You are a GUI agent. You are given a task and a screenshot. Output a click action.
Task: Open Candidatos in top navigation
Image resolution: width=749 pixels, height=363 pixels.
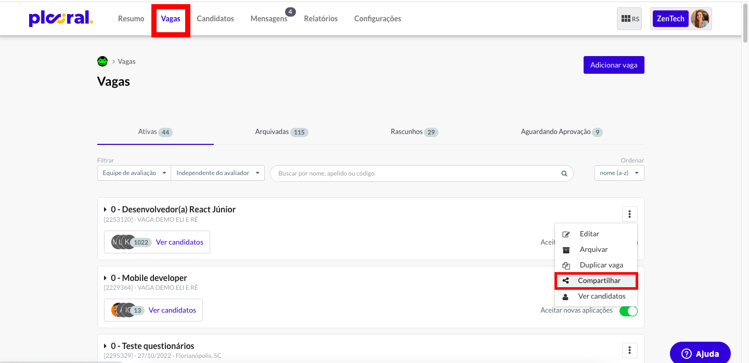(215, 19)
